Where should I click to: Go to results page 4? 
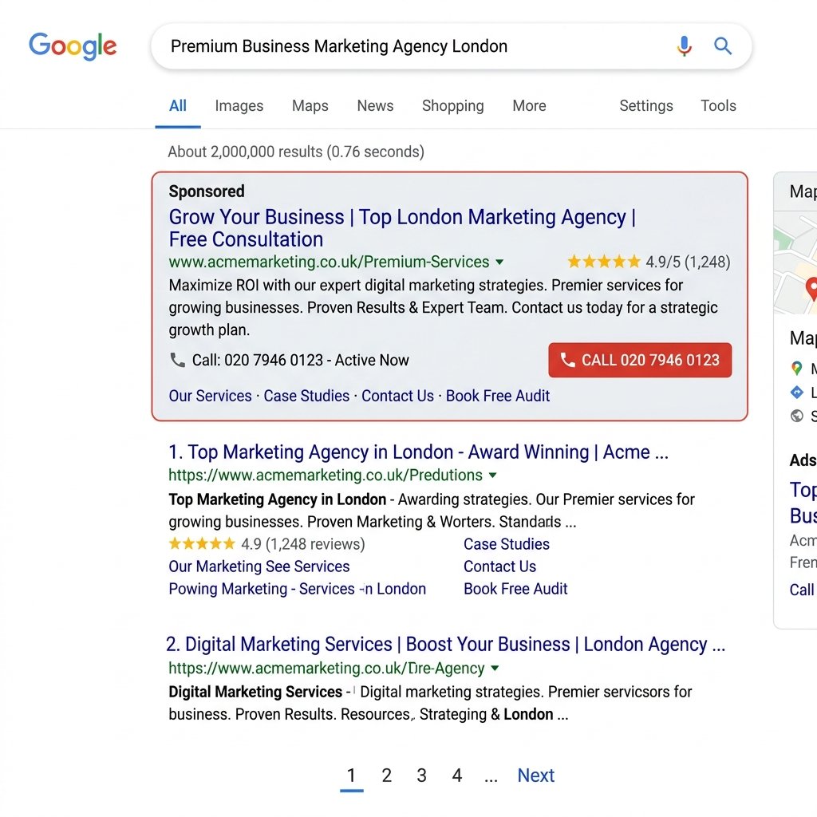pyautogui.click(x=457, y=776)
